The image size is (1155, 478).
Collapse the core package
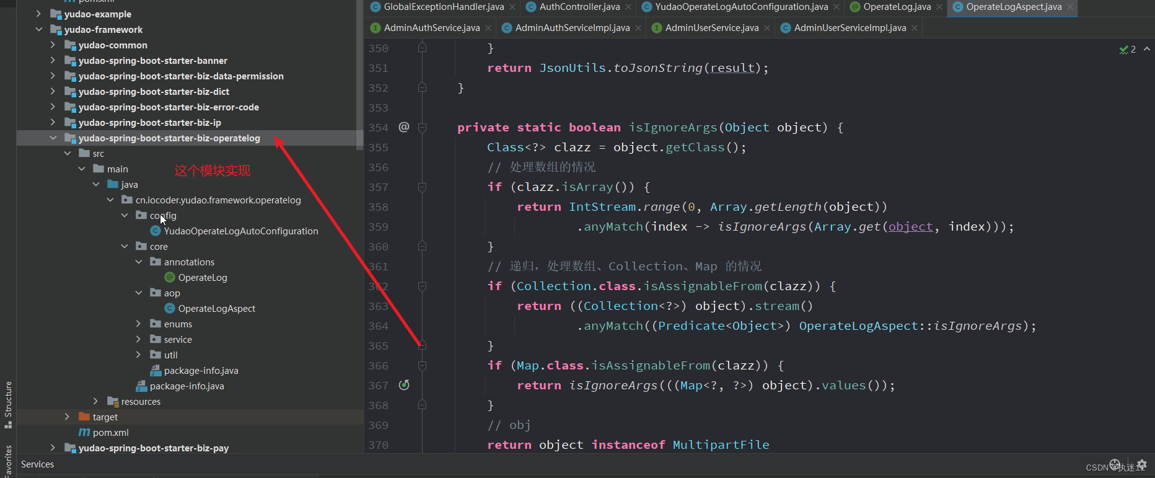click(124, 246)
